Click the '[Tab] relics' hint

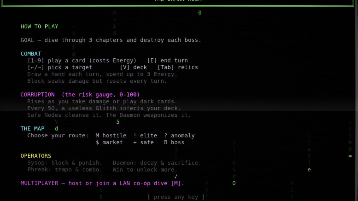tap(178, 67)
